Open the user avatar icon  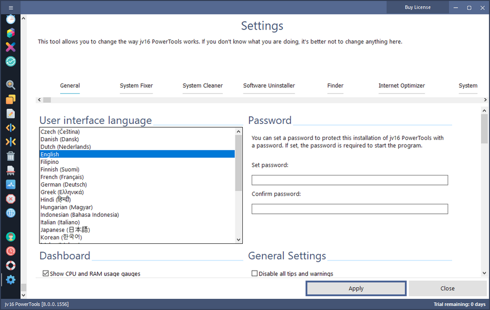[11, 237]
